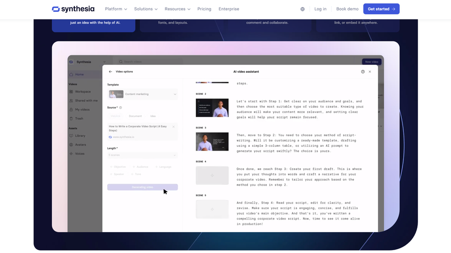Screen dimensions: 451x253
Task: Select the Weblink source tab
Action: point(116,116)
